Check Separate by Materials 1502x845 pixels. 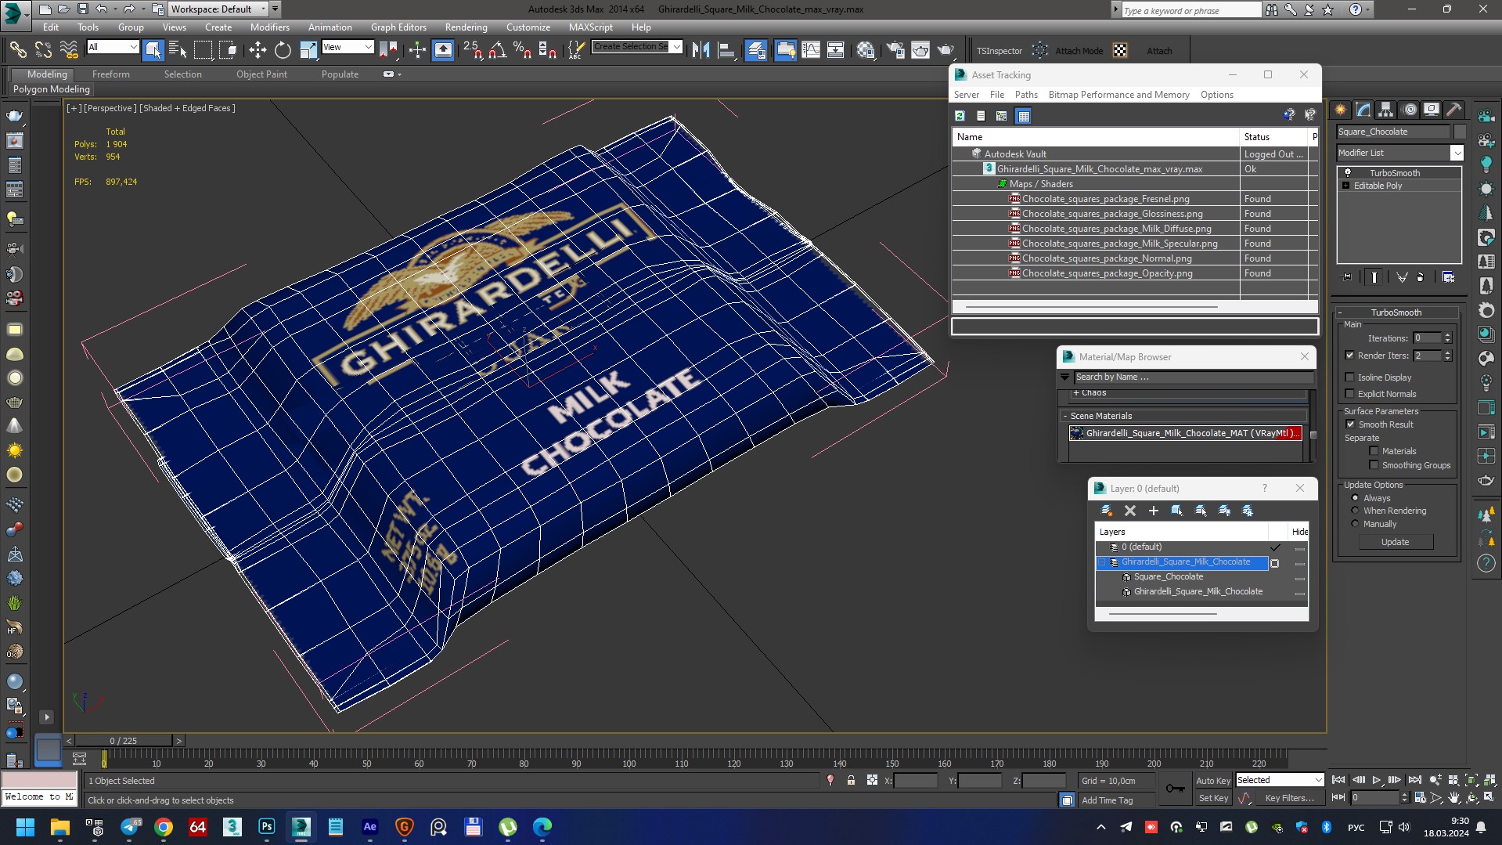click(x=1373, y=451)
